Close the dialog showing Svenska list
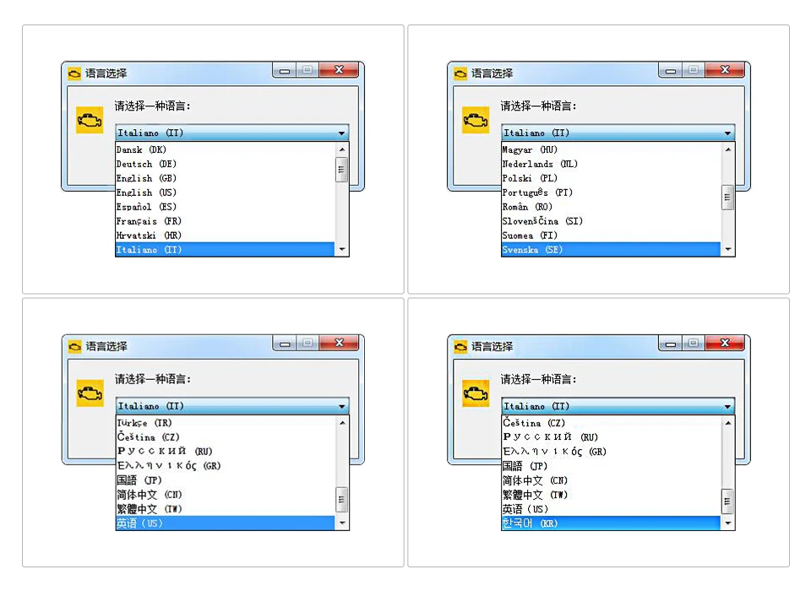Screen dimensions: 811x591 point(725,70)
